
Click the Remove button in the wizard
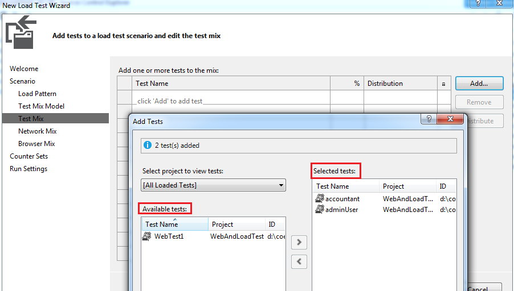coord(479,102)
